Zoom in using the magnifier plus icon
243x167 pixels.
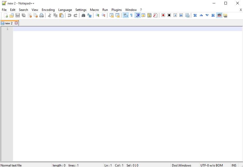tap(97, 15)
